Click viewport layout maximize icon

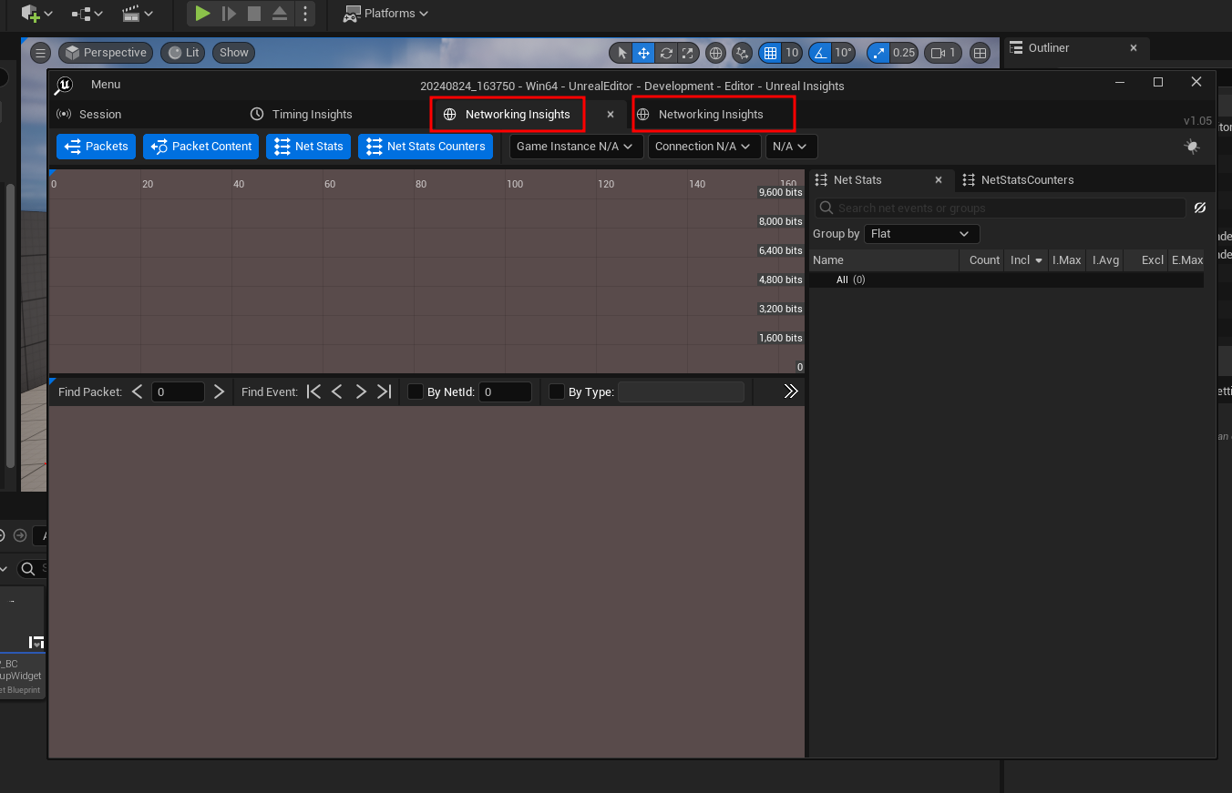(980, 53)
